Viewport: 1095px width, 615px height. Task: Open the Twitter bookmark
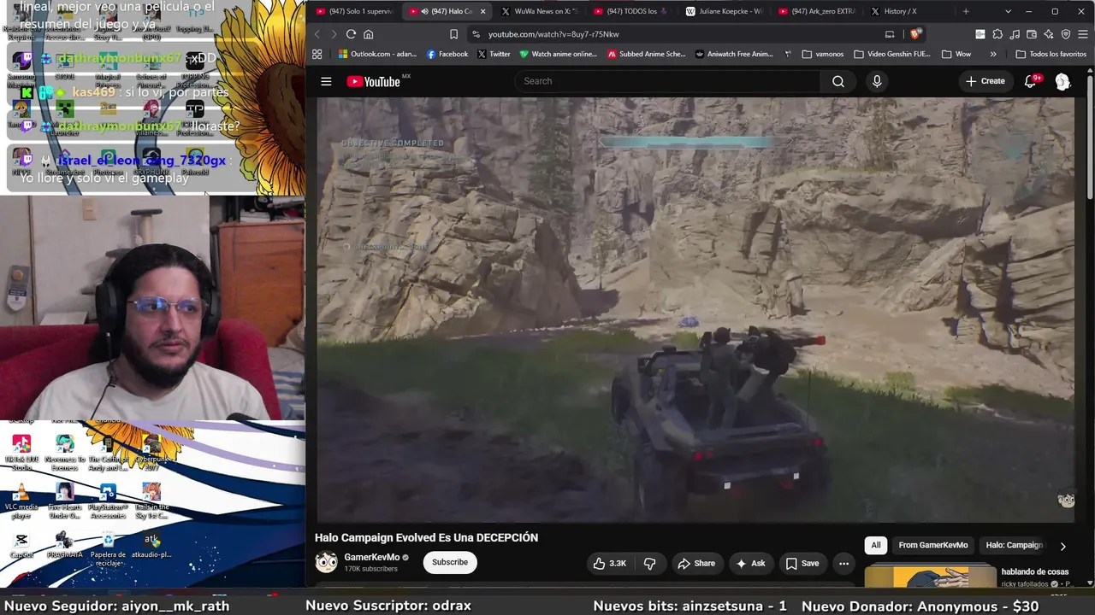pos(494,54)
